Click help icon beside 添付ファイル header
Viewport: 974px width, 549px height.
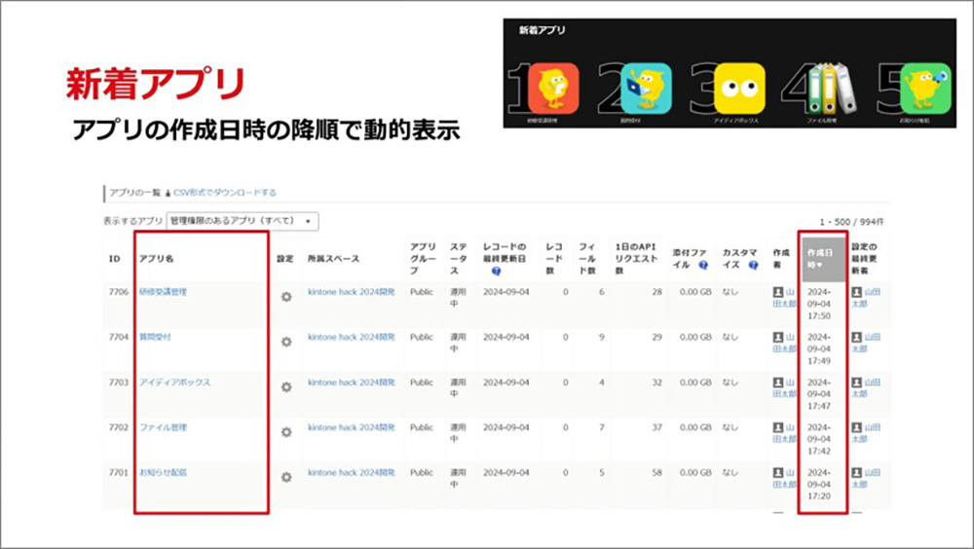(703, 265)
